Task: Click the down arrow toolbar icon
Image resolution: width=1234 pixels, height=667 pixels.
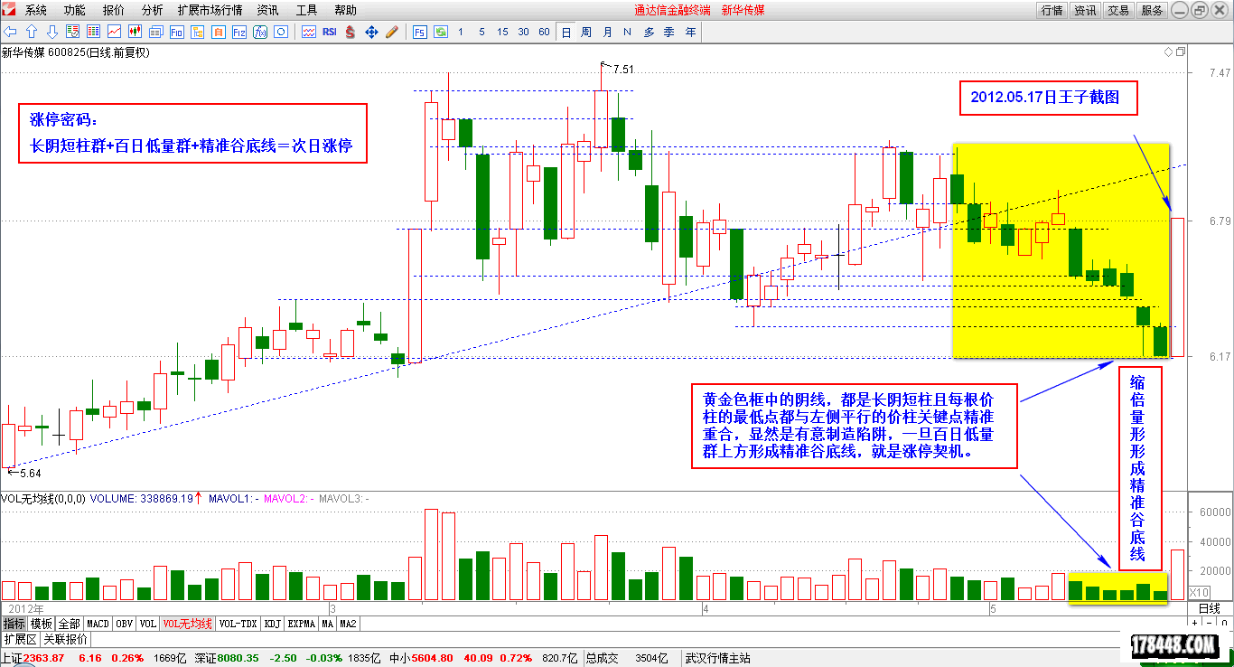Action: tap(51, 32)
